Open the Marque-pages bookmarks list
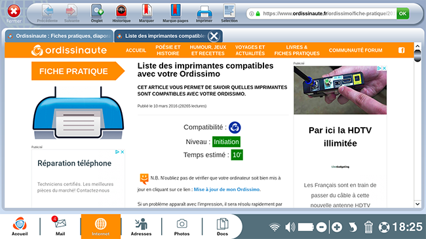The height and width of the screenshot is (239, 426). (175, 14)
